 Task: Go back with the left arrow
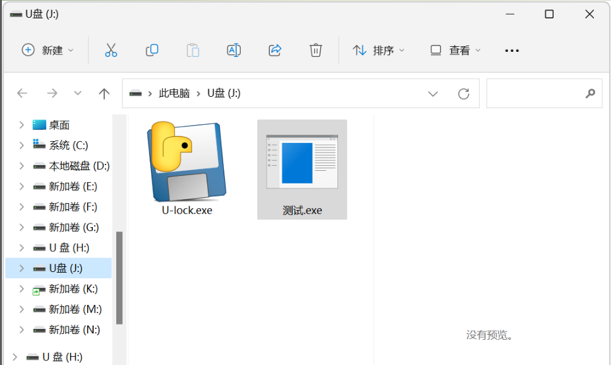point(22,93)
